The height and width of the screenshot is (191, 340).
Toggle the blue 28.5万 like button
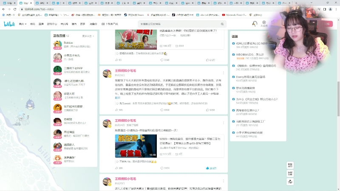[211, 168]
